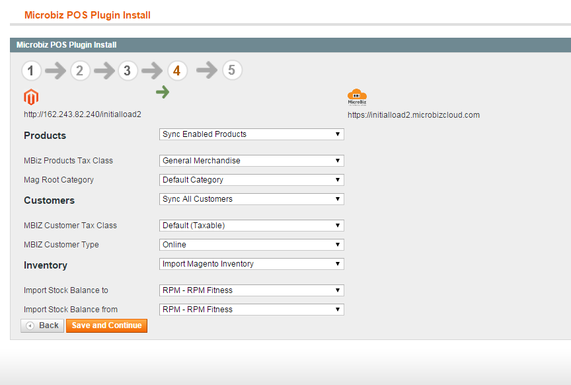This screenshot has width=571, height=385.
Task: Open the Mag Root Category dropdown
Action: [x=252, y=180]
